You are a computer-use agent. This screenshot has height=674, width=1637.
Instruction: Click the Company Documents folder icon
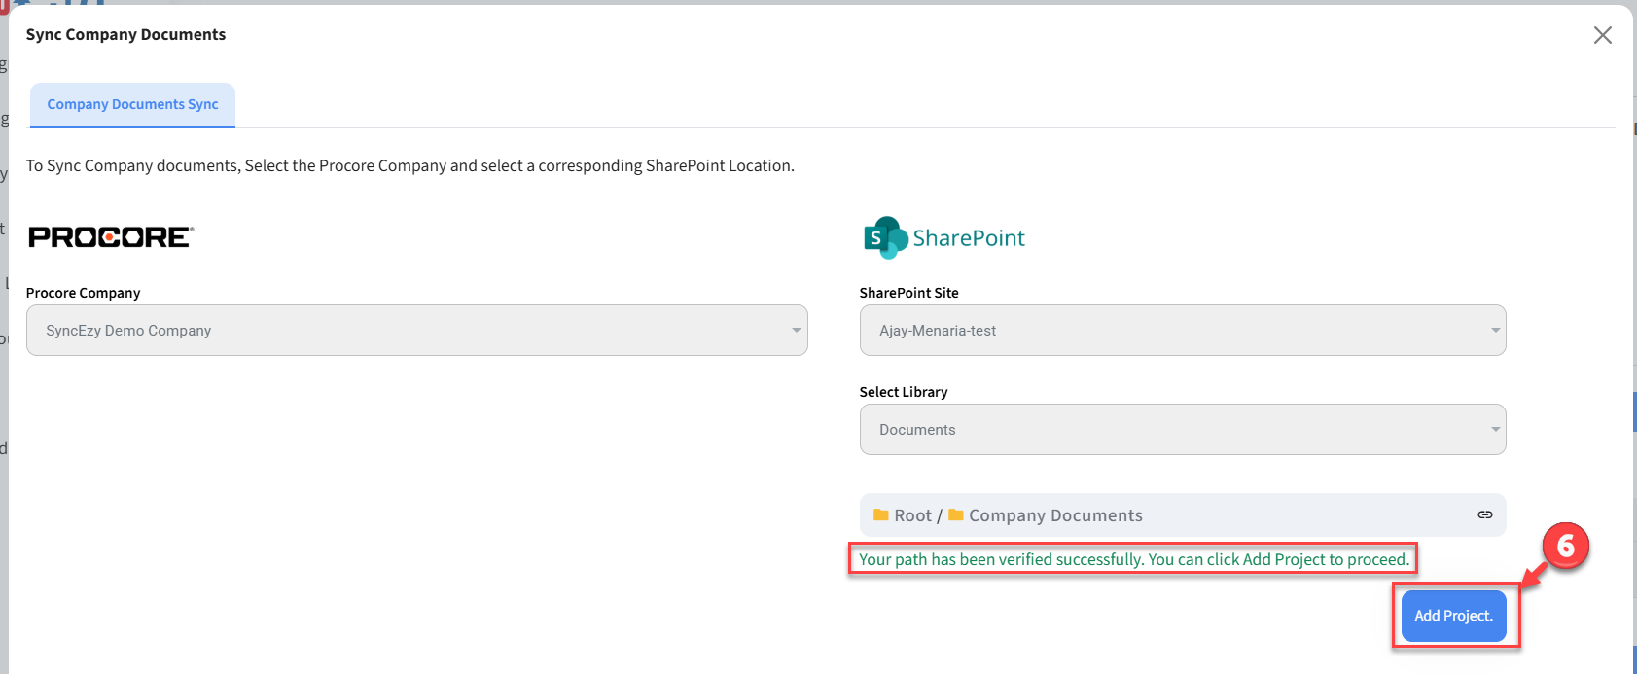click(955, 515)
